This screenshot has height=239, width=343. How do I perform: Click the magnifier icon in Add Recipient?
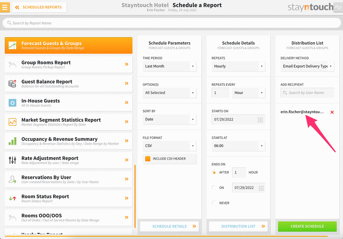[x=285, y=93]
